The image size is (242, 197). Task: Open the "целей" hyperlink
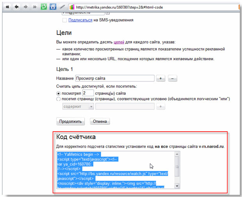(119, 42)
